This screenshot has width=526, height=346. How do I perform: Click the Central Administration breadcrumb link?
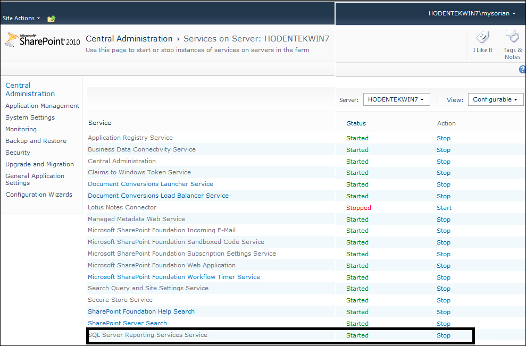click(x=129, y=38)
